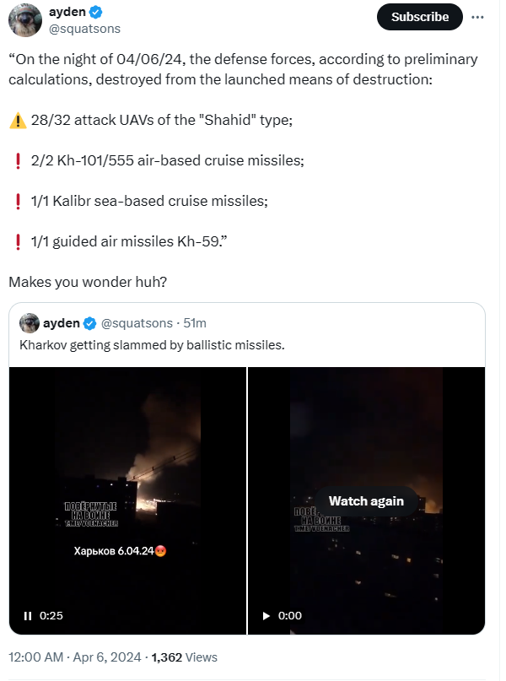Click the left Kharkov video thumbnail
506x681 pixels.
[128, 489]
